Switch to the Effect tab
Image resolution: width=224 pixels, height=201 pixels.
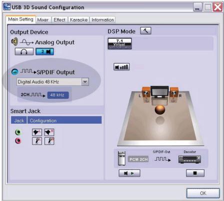pyautogui.click(x=59, y=20)
